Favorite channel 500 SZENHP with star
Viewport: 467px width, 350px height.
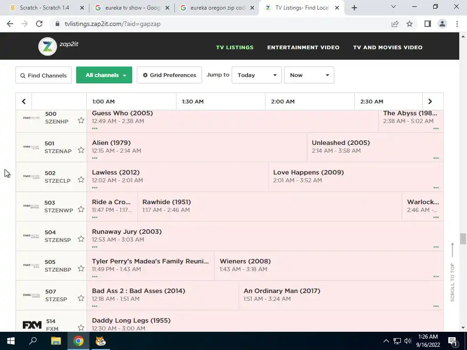(x=81, y=120)
